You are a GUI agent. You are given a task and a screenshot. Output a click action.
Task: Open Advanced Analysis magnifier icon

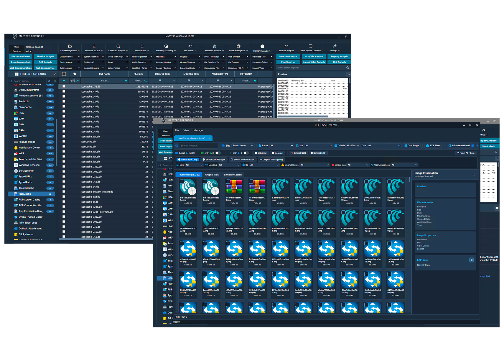118,46
